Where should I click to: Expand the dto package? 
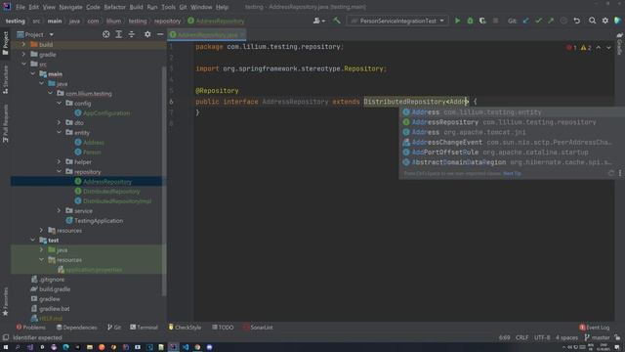59,122
